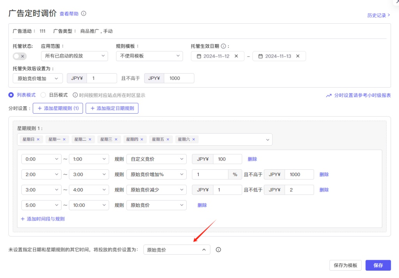Open the 原始竞价增加 dropdown after expiry

pyautogui.click(x=38, y=78)
